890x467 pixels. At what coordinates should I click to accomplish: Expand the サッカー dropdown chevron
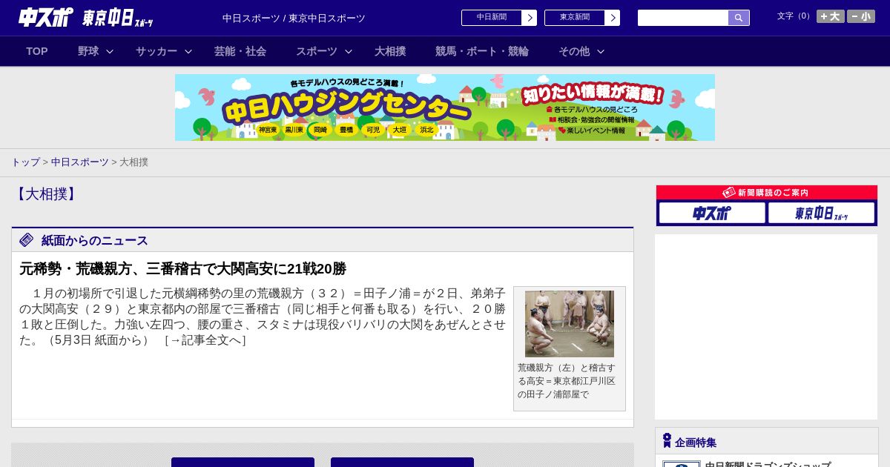pos(188,51)
